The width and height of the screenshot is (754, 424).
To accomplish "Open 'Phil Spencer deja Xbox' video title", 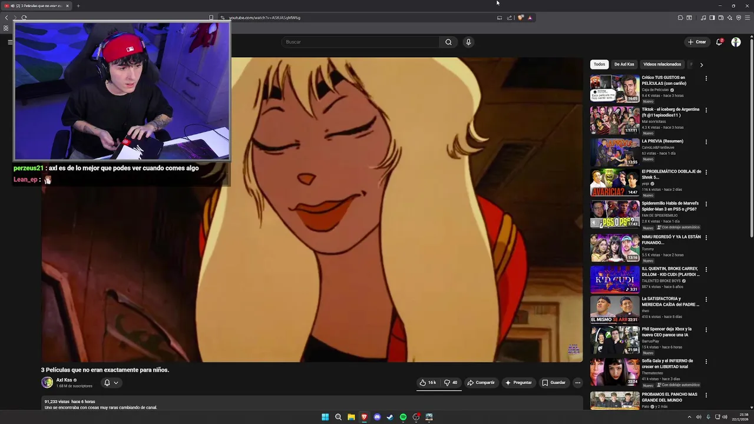I will click(667, 332).
